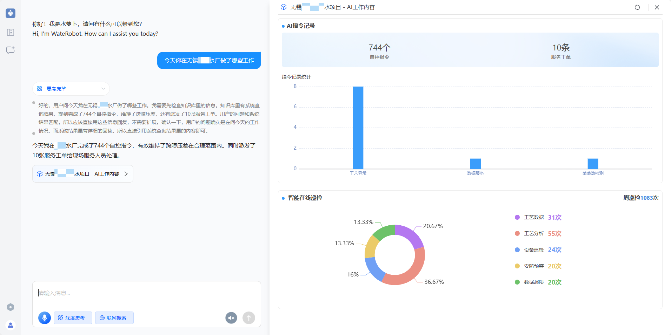The height and width of the screenshot is (335, 671).
Task: Collapse the 思考完毕 thinking section
Action: click(103, 89)
